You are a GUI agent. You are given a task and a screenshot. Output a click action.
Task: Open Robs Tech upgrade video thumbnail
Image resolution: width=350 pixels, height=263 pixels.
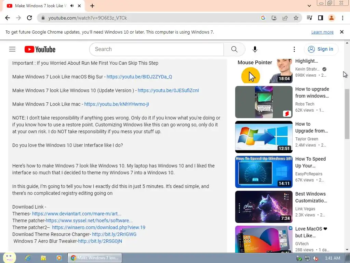pos(264,102)
